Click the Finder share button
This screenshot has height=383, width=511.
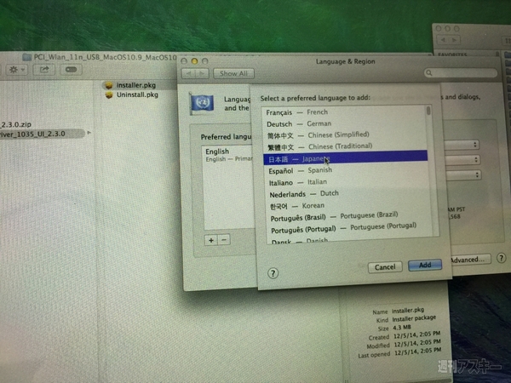pos(44,70)
